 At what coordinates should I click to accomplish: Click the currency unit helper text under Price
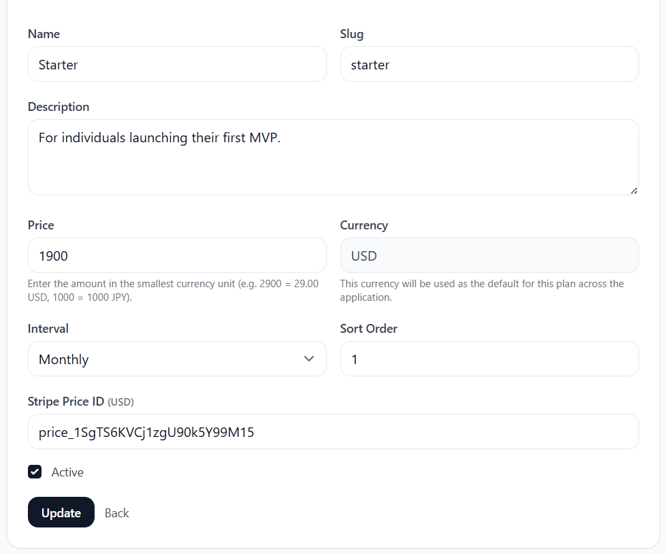pyautogui.click(x=174, y=290)
